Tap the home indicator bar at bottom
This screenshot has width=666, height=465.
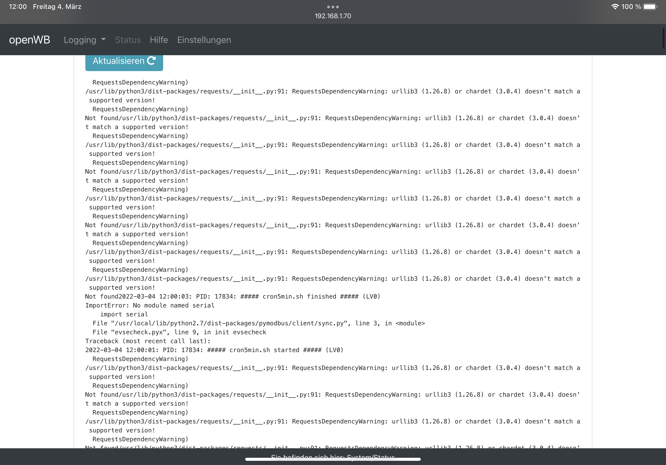click(333, 459)
